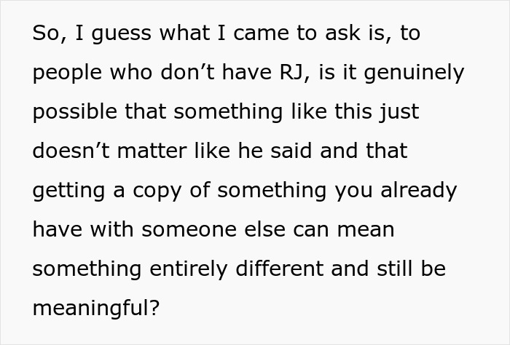Click the word "different"
Screen dimensions: 510x345
pos(280,269)
